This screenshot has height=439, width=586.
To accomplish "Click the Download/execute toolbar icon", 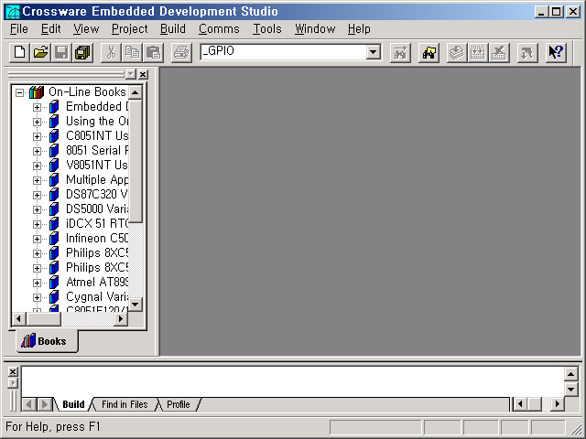I will tap(527, 52).
